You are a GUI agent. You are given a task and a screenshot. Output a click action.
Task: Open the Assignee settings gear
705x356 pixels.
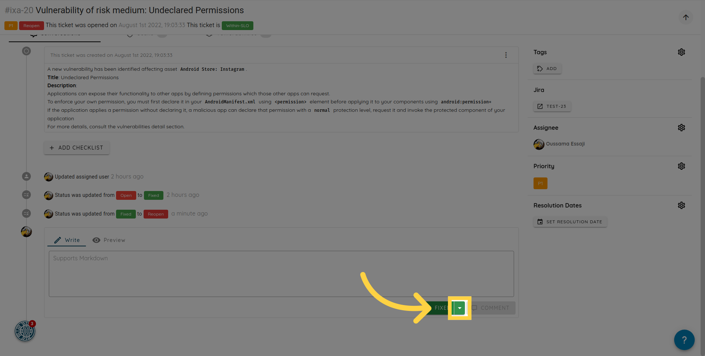681,128
